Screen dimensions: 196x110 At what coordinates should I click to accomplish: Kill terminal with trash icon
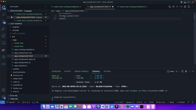(186, 71)
